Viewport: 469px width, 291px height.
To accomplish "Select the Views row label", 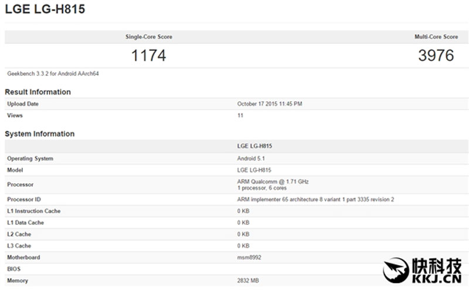I will (x=15, y=115).
